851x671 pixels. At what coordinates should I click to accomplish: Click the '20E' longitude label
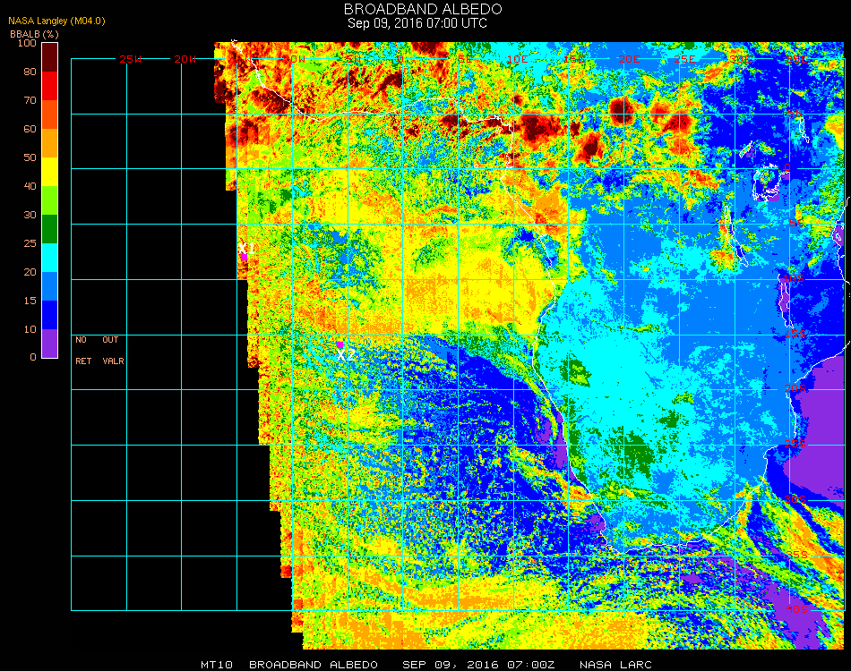click(x=629, y=59)
